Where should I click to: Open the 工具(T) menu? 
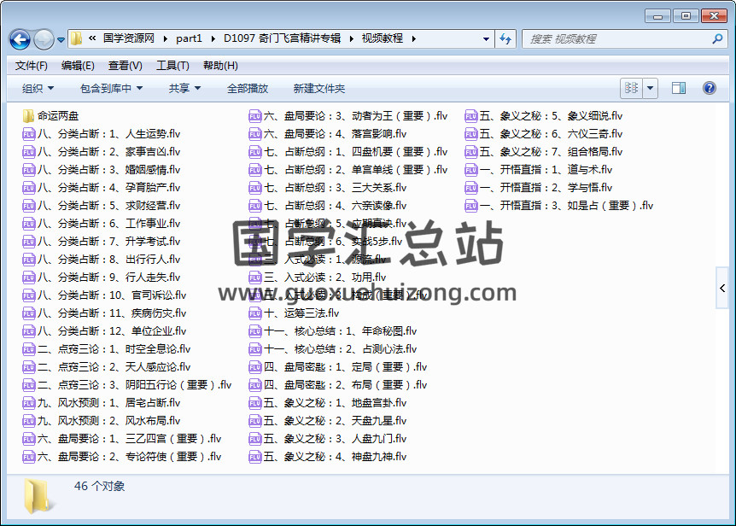click(x=172, y=66)
